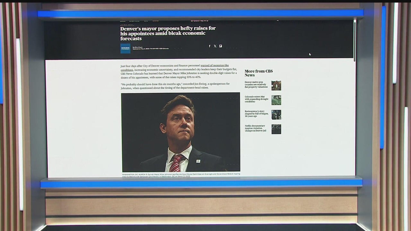411x231 pixels.
Task: Open 'warned of recession-like conditions' link
Action: pos(214,65)
